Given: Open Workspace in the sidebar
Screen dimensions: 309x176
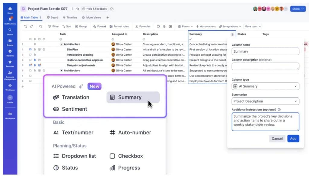Looking at the screenshot, I should pos(10,116).
